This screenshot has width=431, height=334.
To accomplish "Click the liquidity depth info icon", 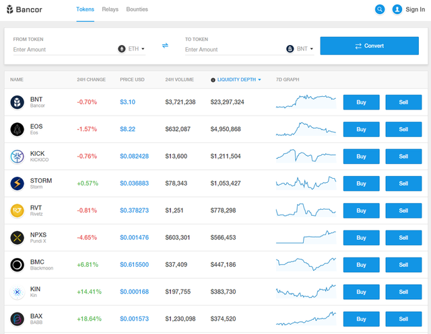I will coord(213,80).
